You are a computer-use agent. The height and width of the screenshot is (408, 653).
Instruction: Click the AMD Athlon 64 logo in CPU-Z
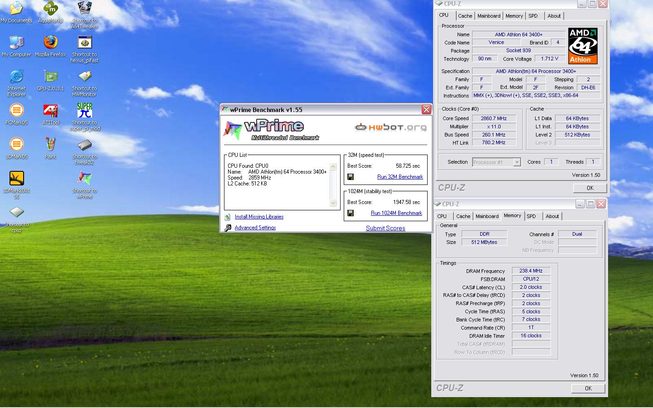click(x=583, y=46)
